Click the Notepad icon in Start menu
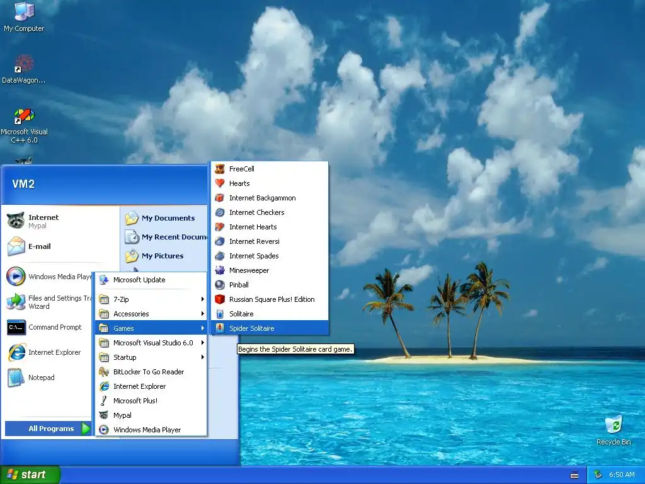Image resolution: width=645 pixels, height=484 pixels. click(x=16, y=377)
